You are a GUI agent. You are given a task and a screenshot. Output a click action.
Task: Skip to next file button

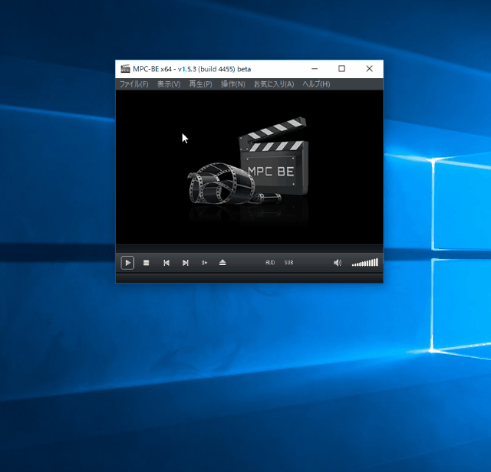[186, 263]
